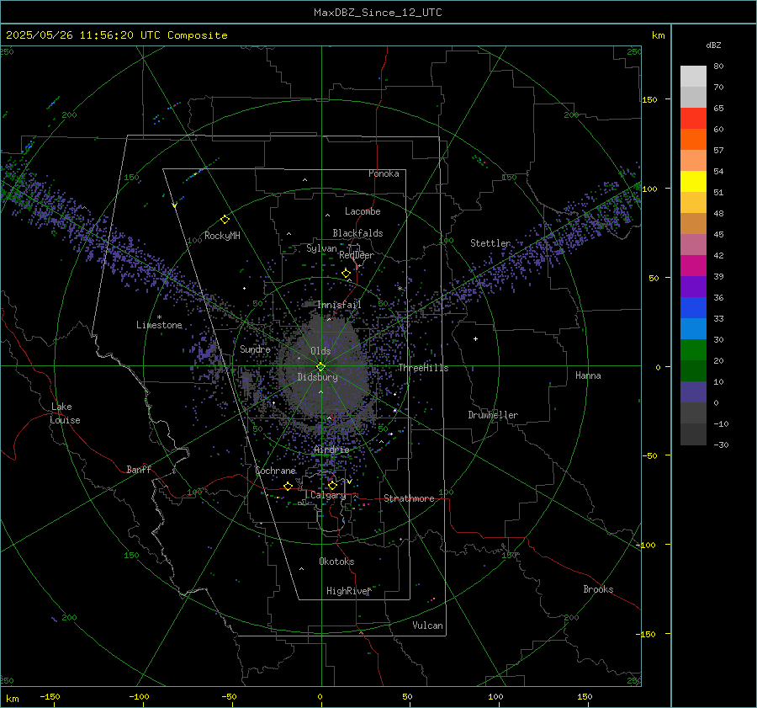The image size is (757, 708).
Task: Click the km unit label at top right
Action: click(658, 35)
